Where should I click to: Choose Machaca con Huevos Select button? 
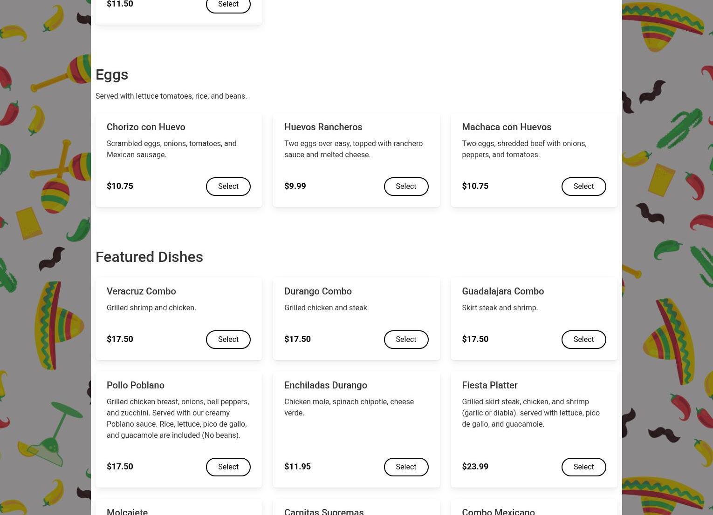583,187
